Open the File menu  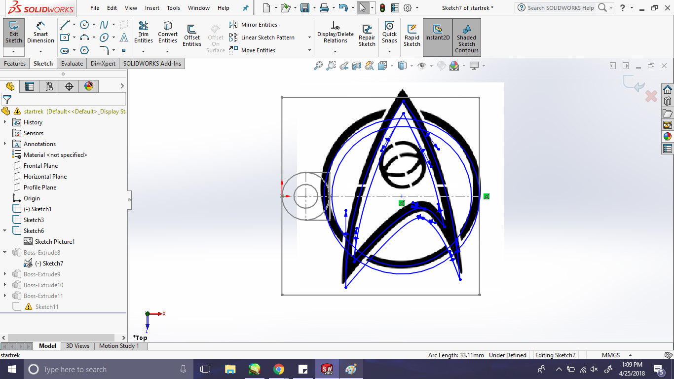pyautogui.click(x=95, y=8)
